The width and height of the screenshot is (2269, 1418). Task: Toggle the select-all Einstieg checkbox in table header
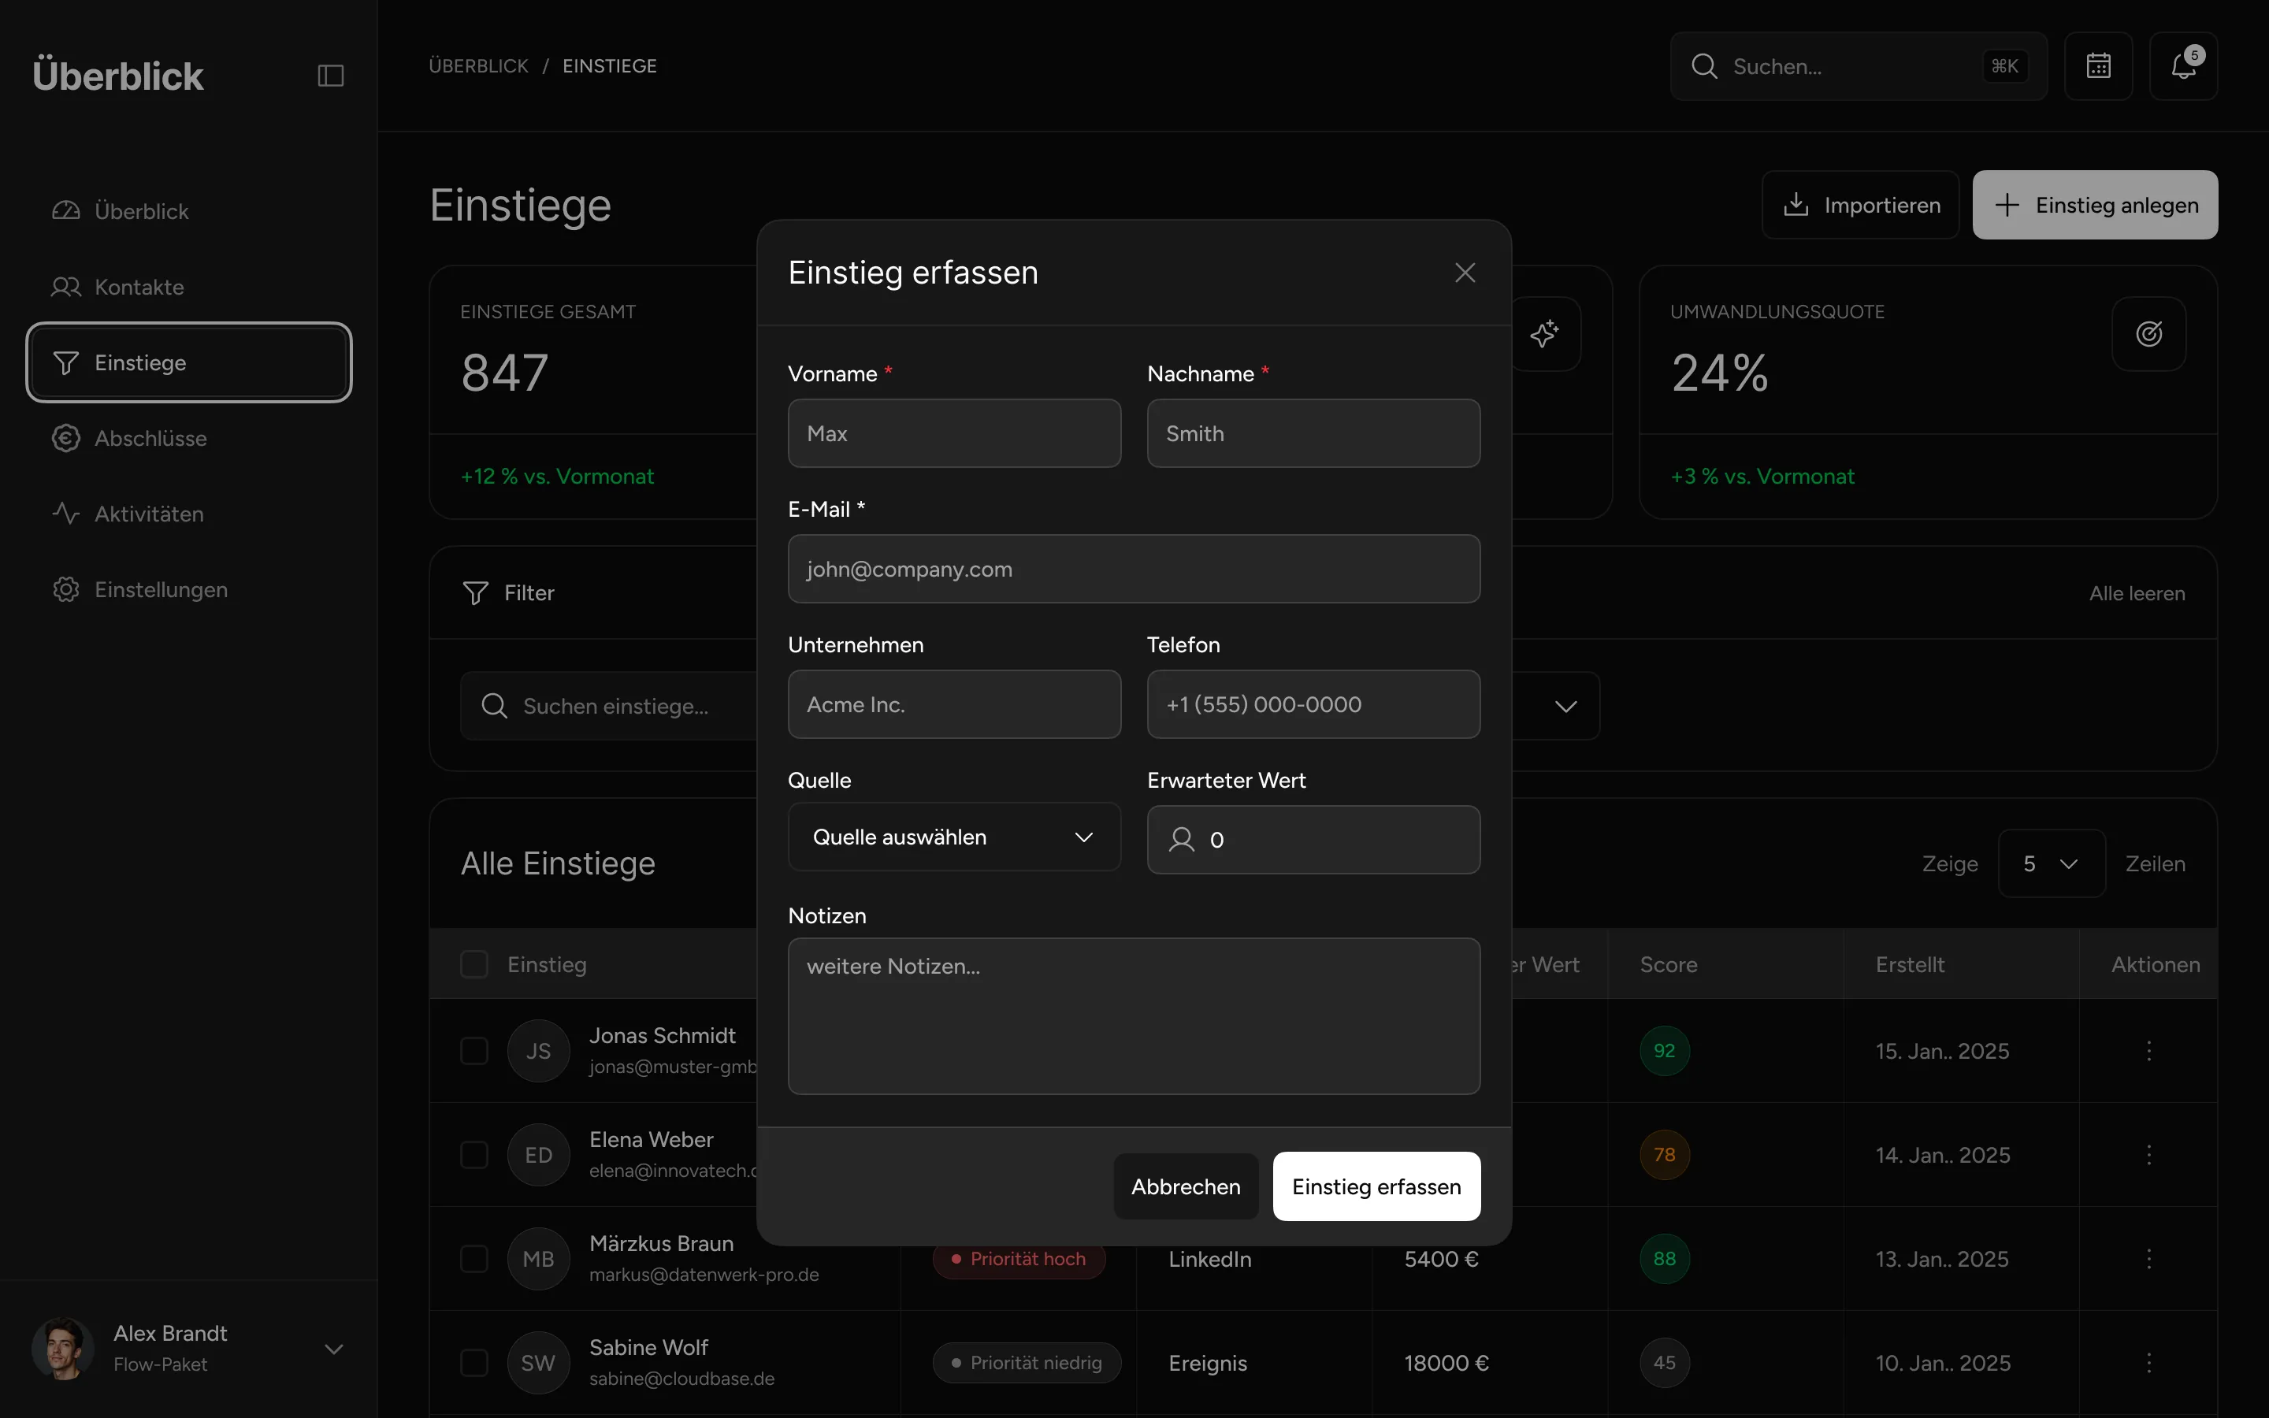[x=474, y=964]
